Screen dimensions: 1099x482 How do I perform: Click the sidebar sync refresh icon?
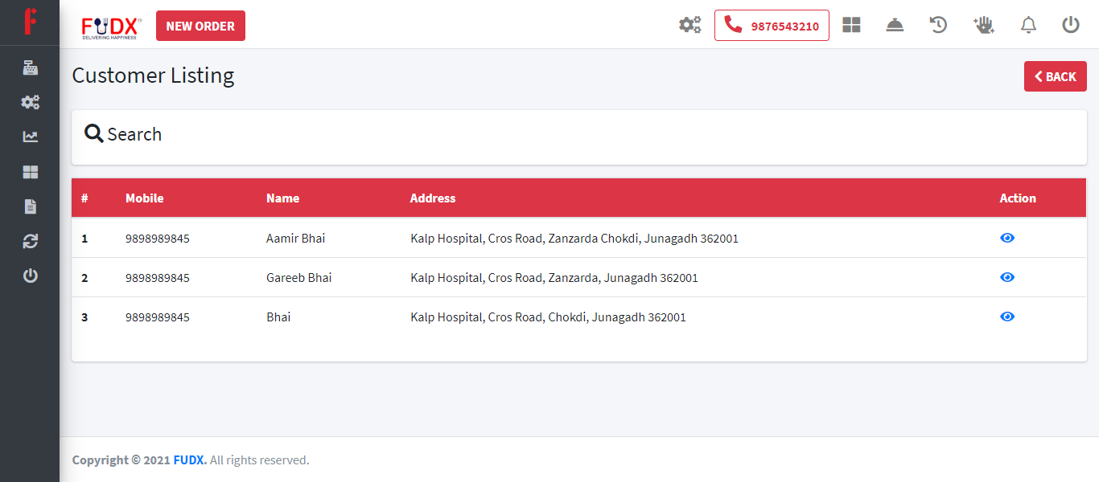tap(30, 241)
